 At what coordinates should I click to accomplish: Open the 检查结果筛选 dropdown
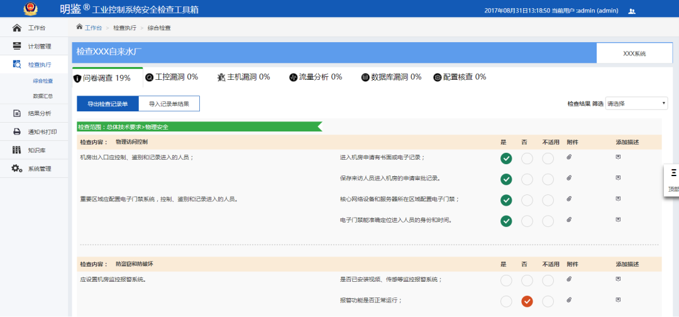tap(636, 103)
